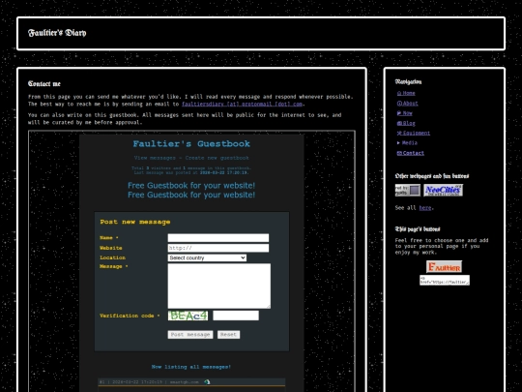Expand the Media disclosure triangle
Image resolution: width=522 pixels, height=392 pixels.
click(x=399, y=142)
